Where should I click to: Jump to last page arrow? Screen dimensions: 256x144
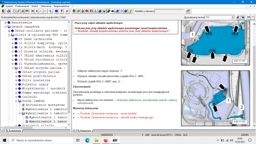click(45, 11)
